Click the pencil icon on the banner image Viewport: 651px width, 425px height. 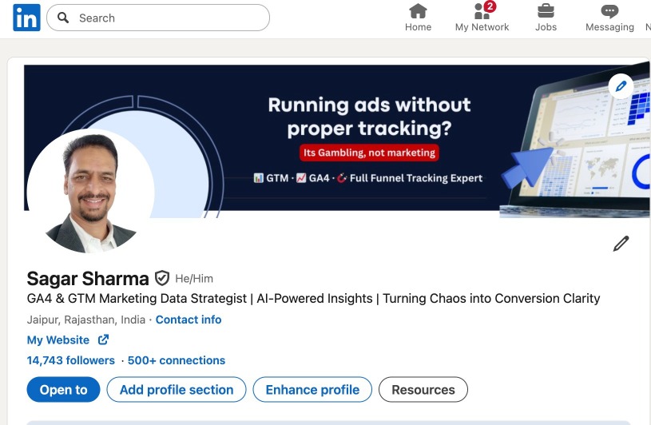[x=621, y=85]
